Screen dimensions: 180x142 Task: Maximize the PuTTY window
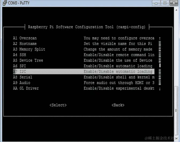click(165, 3)
